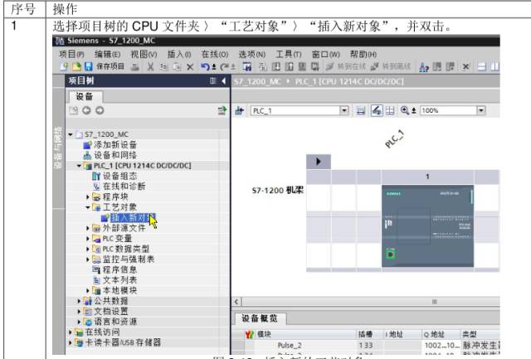Expand the PLC 变量 folder

[88, 239]
